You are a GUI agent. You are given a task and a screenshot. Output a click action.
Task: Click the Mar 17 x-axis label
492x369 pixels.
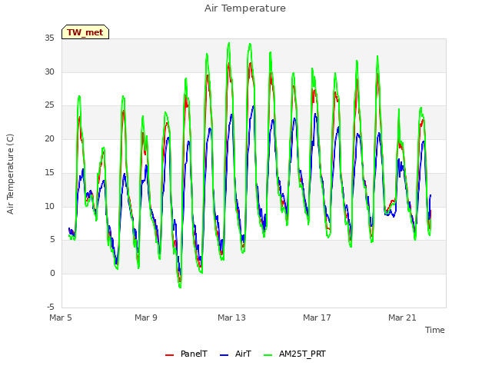tap(317, 317)
